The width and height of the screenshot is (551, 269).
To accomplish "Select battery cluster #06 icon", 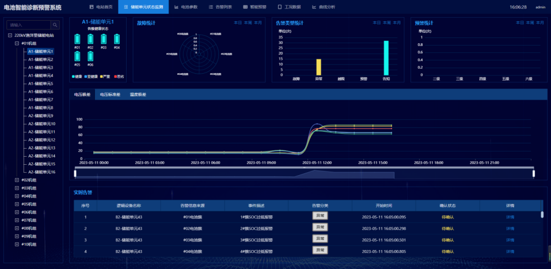I will [90, 56].
